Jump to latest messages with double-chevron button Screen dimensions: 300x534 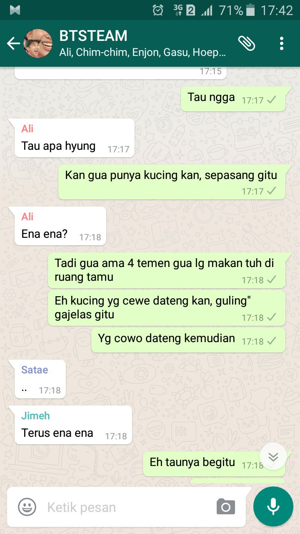pos(273,456)
